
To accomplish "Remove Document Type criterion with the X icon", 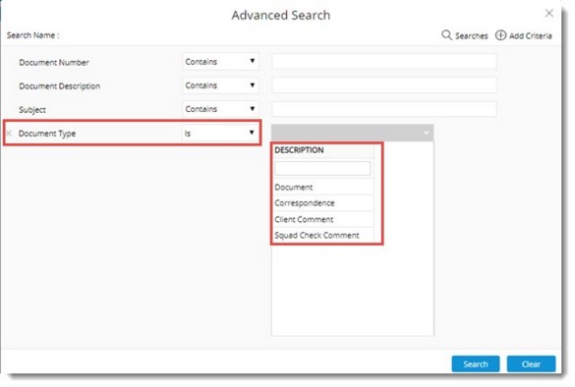I will [x=9, y=134].
